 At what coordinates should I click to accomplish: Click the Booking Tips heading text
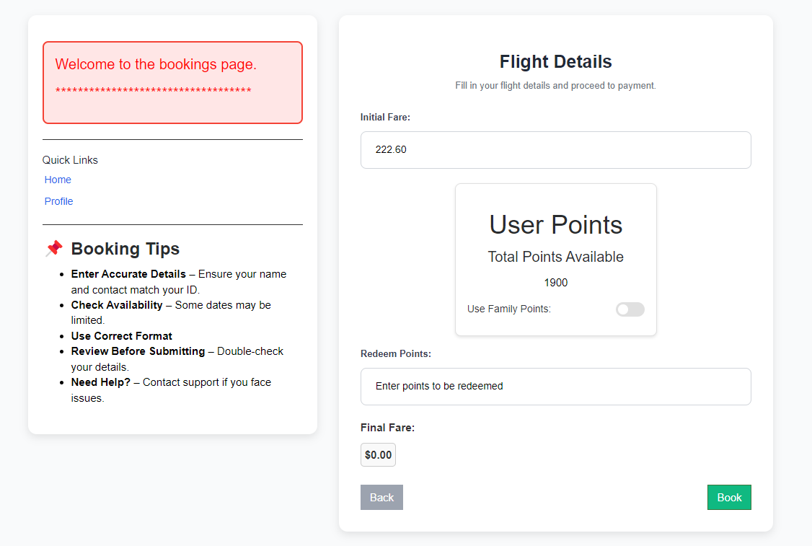(125, 249)
